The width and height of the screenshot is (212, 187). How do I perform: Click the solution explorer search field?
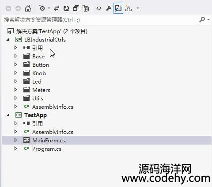101,19
